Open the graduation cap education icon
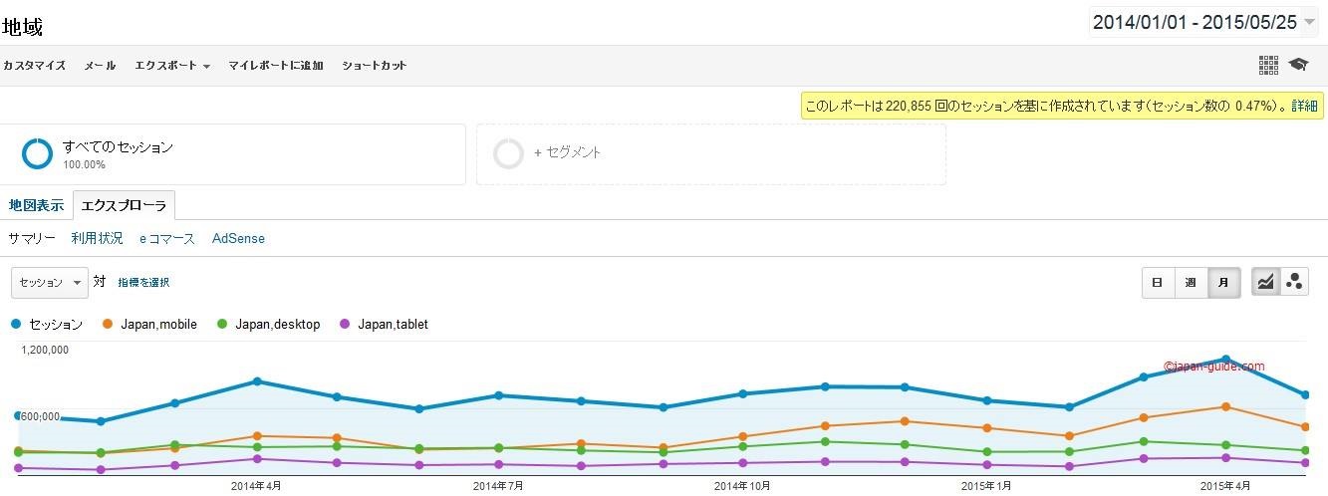This screenshot has width=1328, height=496. pyautogui.click(x=1297, y=65)
